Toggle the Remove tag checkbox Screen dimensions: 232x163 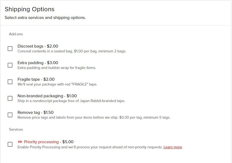(x=10, y=115)
